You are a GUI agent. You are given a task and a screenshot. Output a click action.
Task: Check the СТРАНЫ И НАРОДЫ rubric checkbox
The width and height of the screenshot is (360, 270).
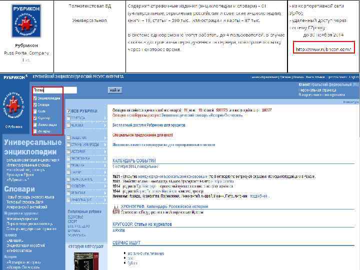(x=68, y=144)
